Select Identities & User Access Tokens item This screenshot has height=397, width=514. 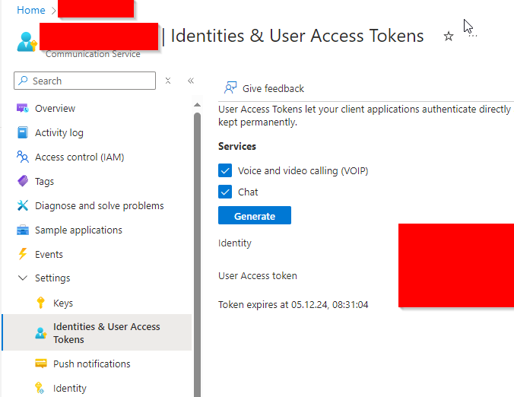(x=97, y=332)
